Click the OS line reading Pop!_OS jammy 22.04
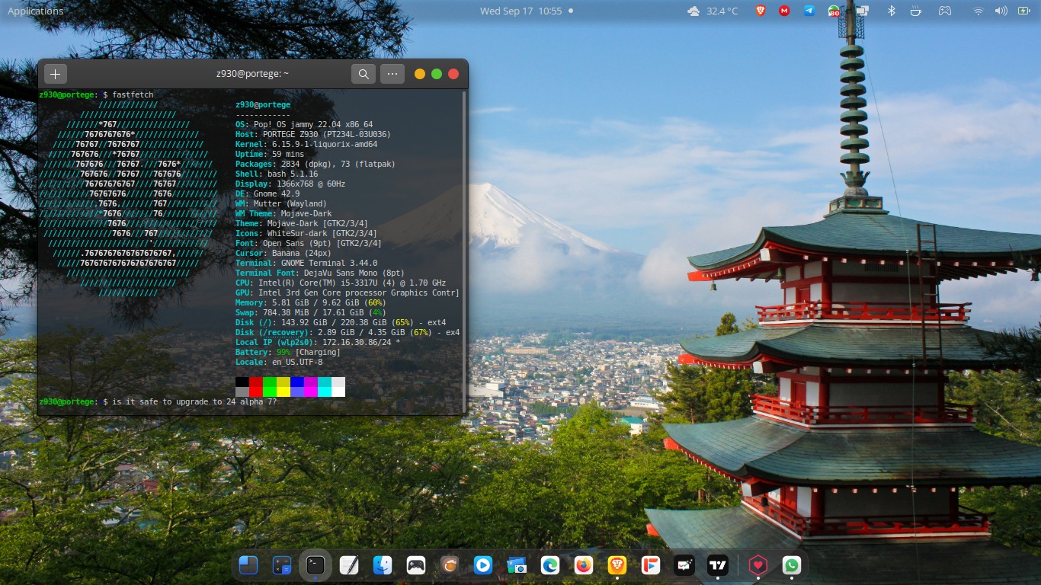This screenshot has height=585, width=1041. [x=304, y=124]
